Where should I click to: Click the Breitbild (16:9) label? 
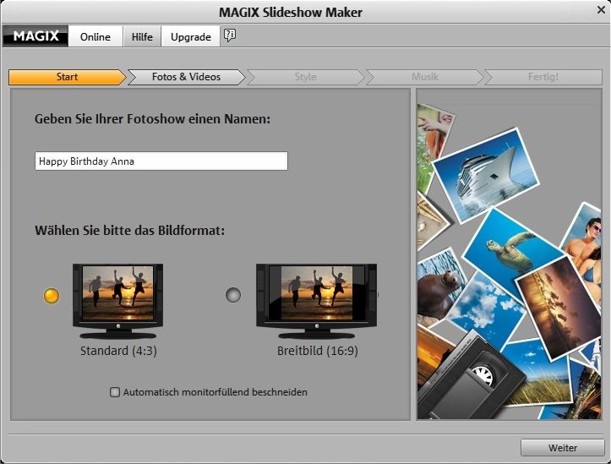(x=317, y=351)
